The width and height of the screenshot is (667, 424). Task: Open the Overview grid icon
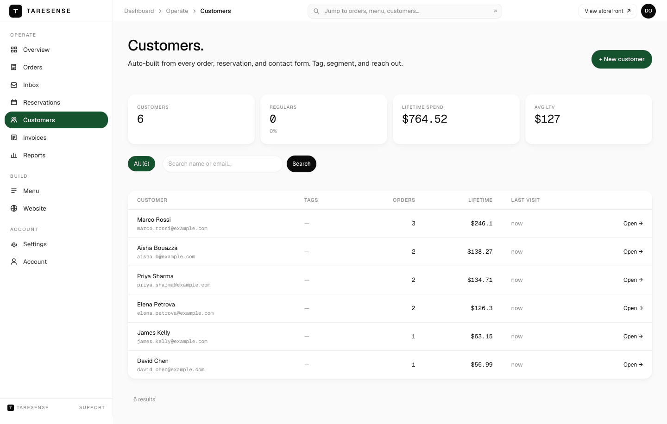14,50
